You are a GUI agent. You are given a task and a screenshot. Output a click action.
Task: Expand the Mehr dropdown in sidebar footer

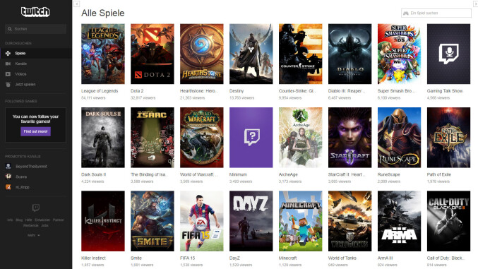(x=33, y=235)
